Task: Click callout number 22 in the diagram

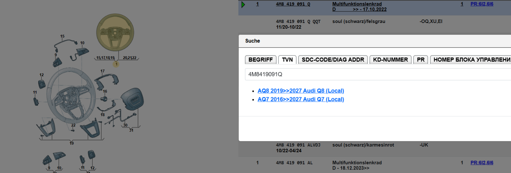Action: [73, 125]
